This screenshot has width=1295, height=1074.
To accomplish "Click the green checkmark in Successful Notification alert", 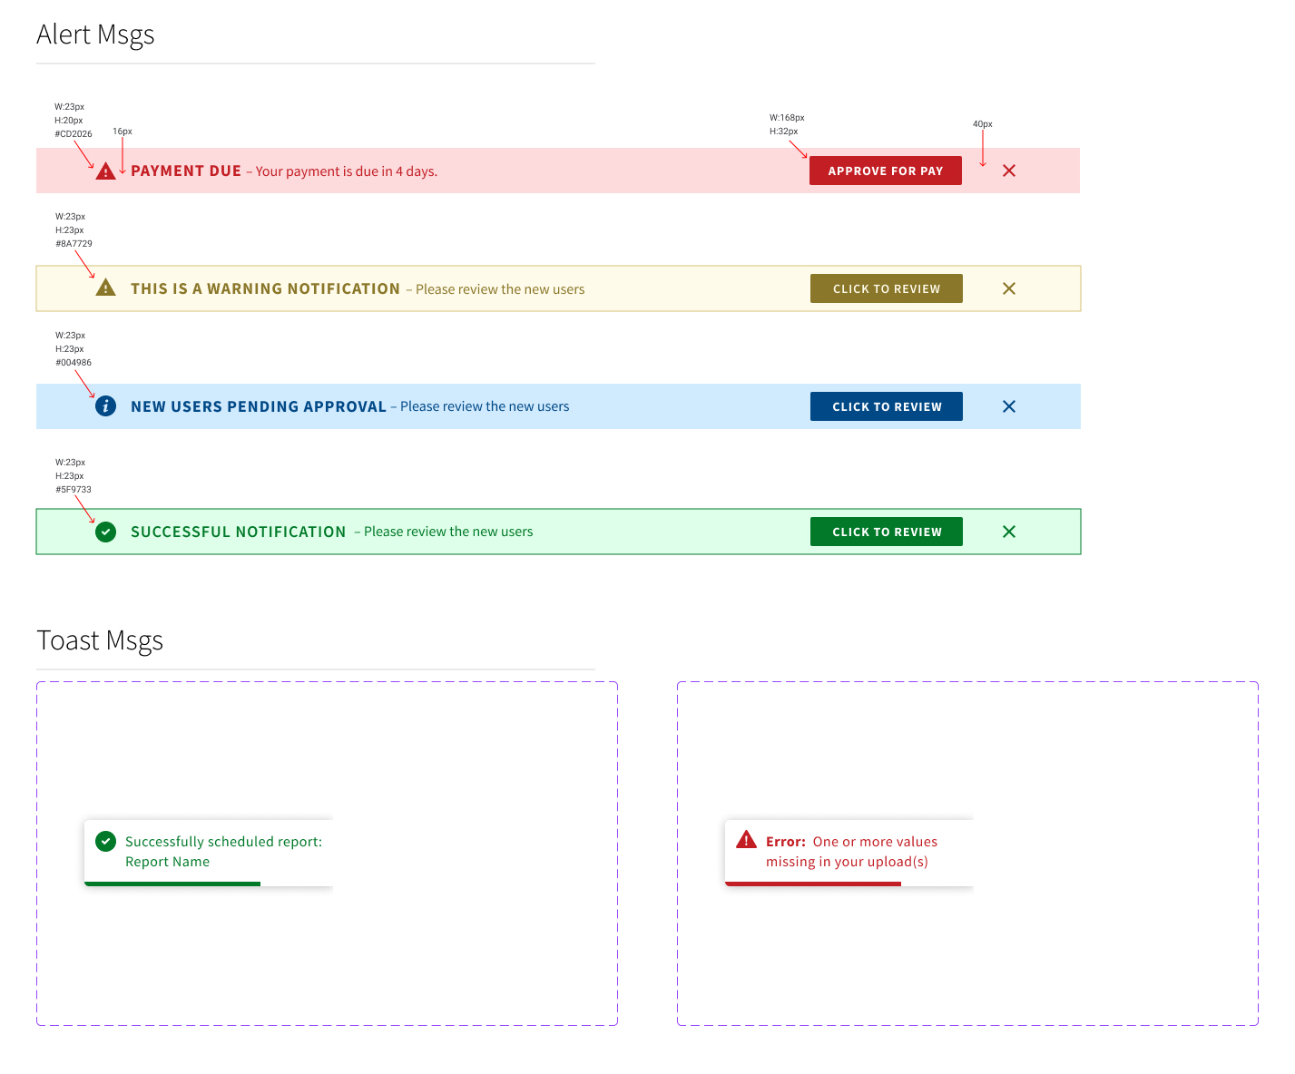I will tap(105, 532).
